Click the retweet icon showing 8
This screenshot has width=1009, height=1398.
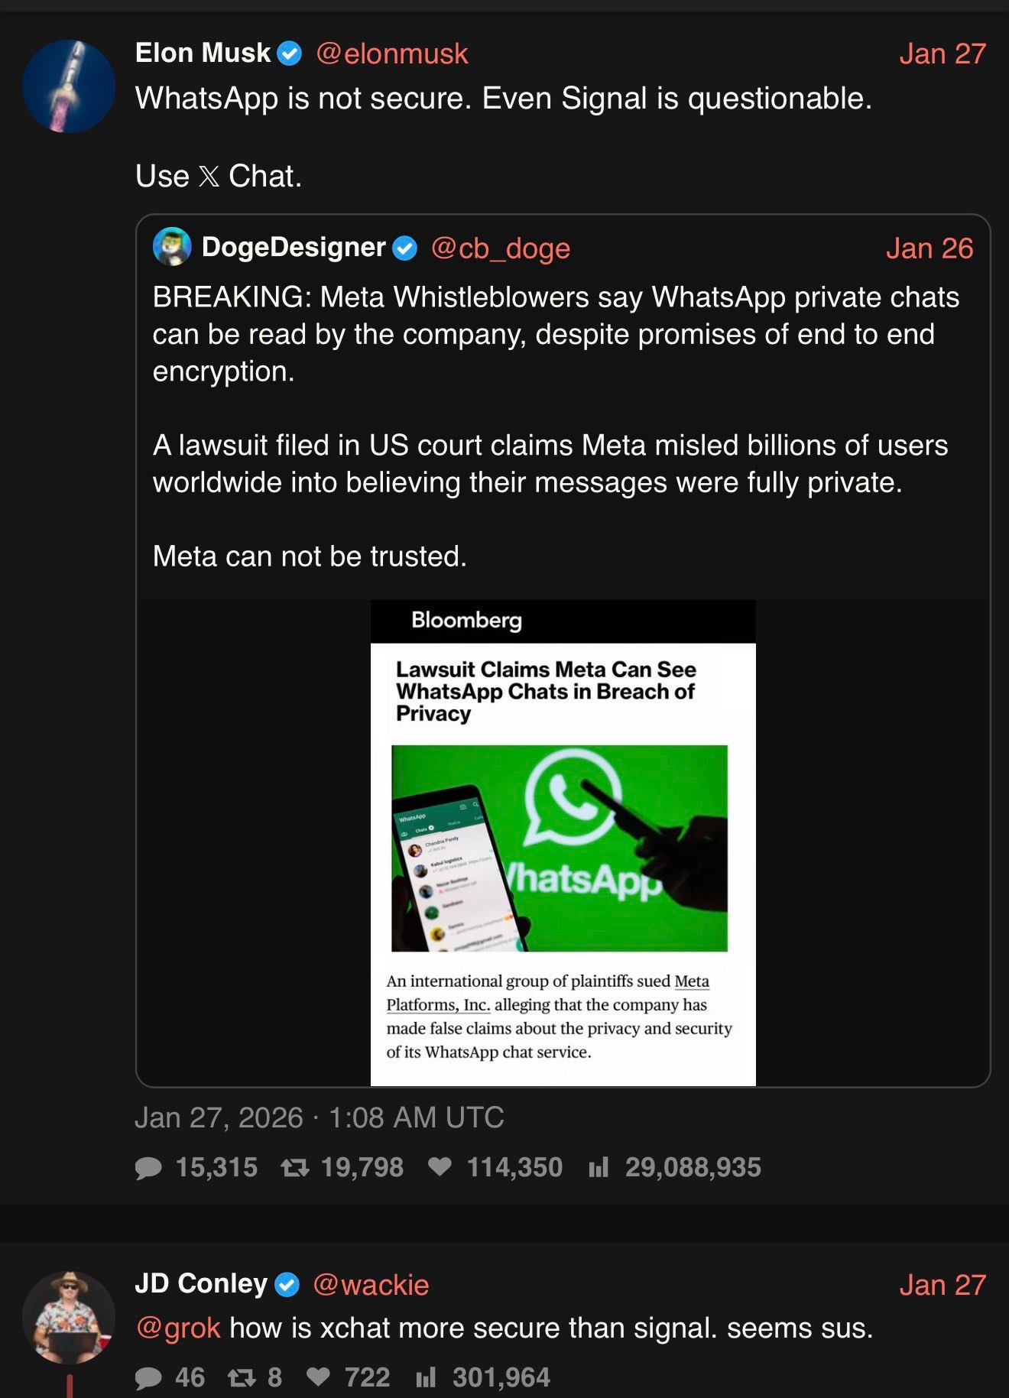242,1377
